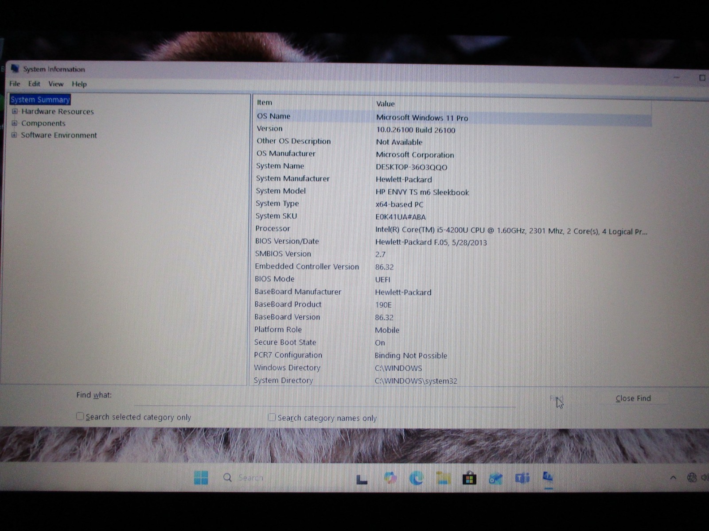709x531 pixels.
Task: Enable Search selected category only
Action: 80,416
